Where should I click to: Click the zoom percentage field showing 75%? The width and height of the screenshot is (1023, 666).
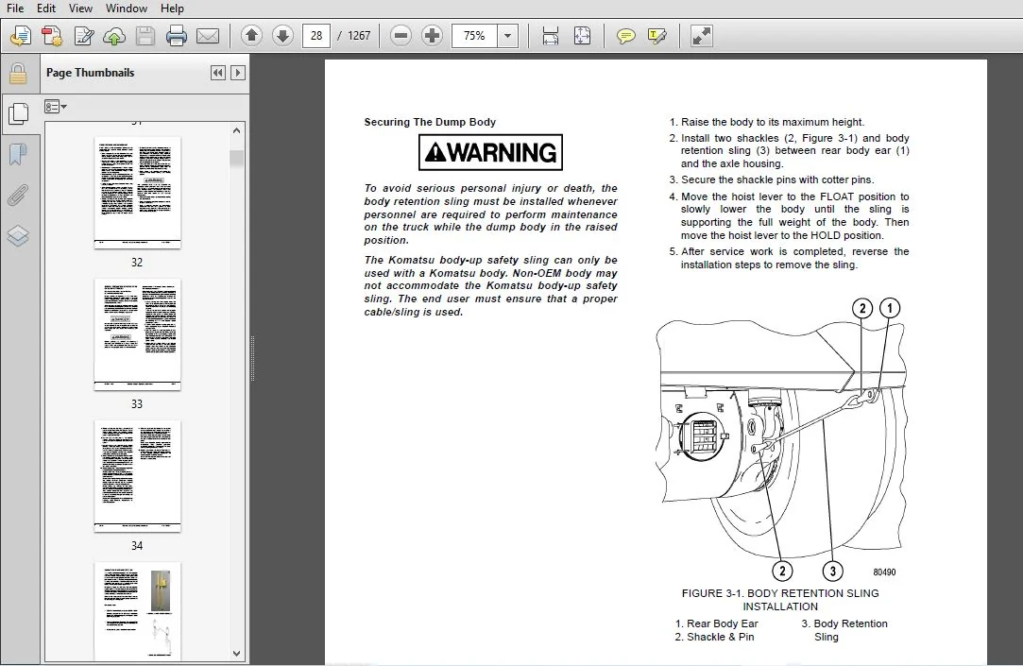point(474,36)
